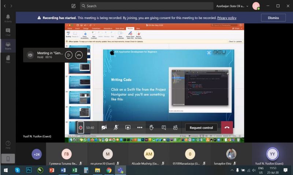Click the Teams taskbar icon
The width and height of the screenshot is (293, 175).
pyautogui.click(x=120, y=170)
